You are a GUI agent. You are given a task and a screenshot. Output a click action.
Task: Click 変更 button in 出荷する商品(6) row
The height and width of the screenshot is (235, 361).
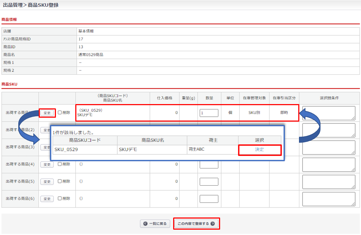tap(47, 199)
